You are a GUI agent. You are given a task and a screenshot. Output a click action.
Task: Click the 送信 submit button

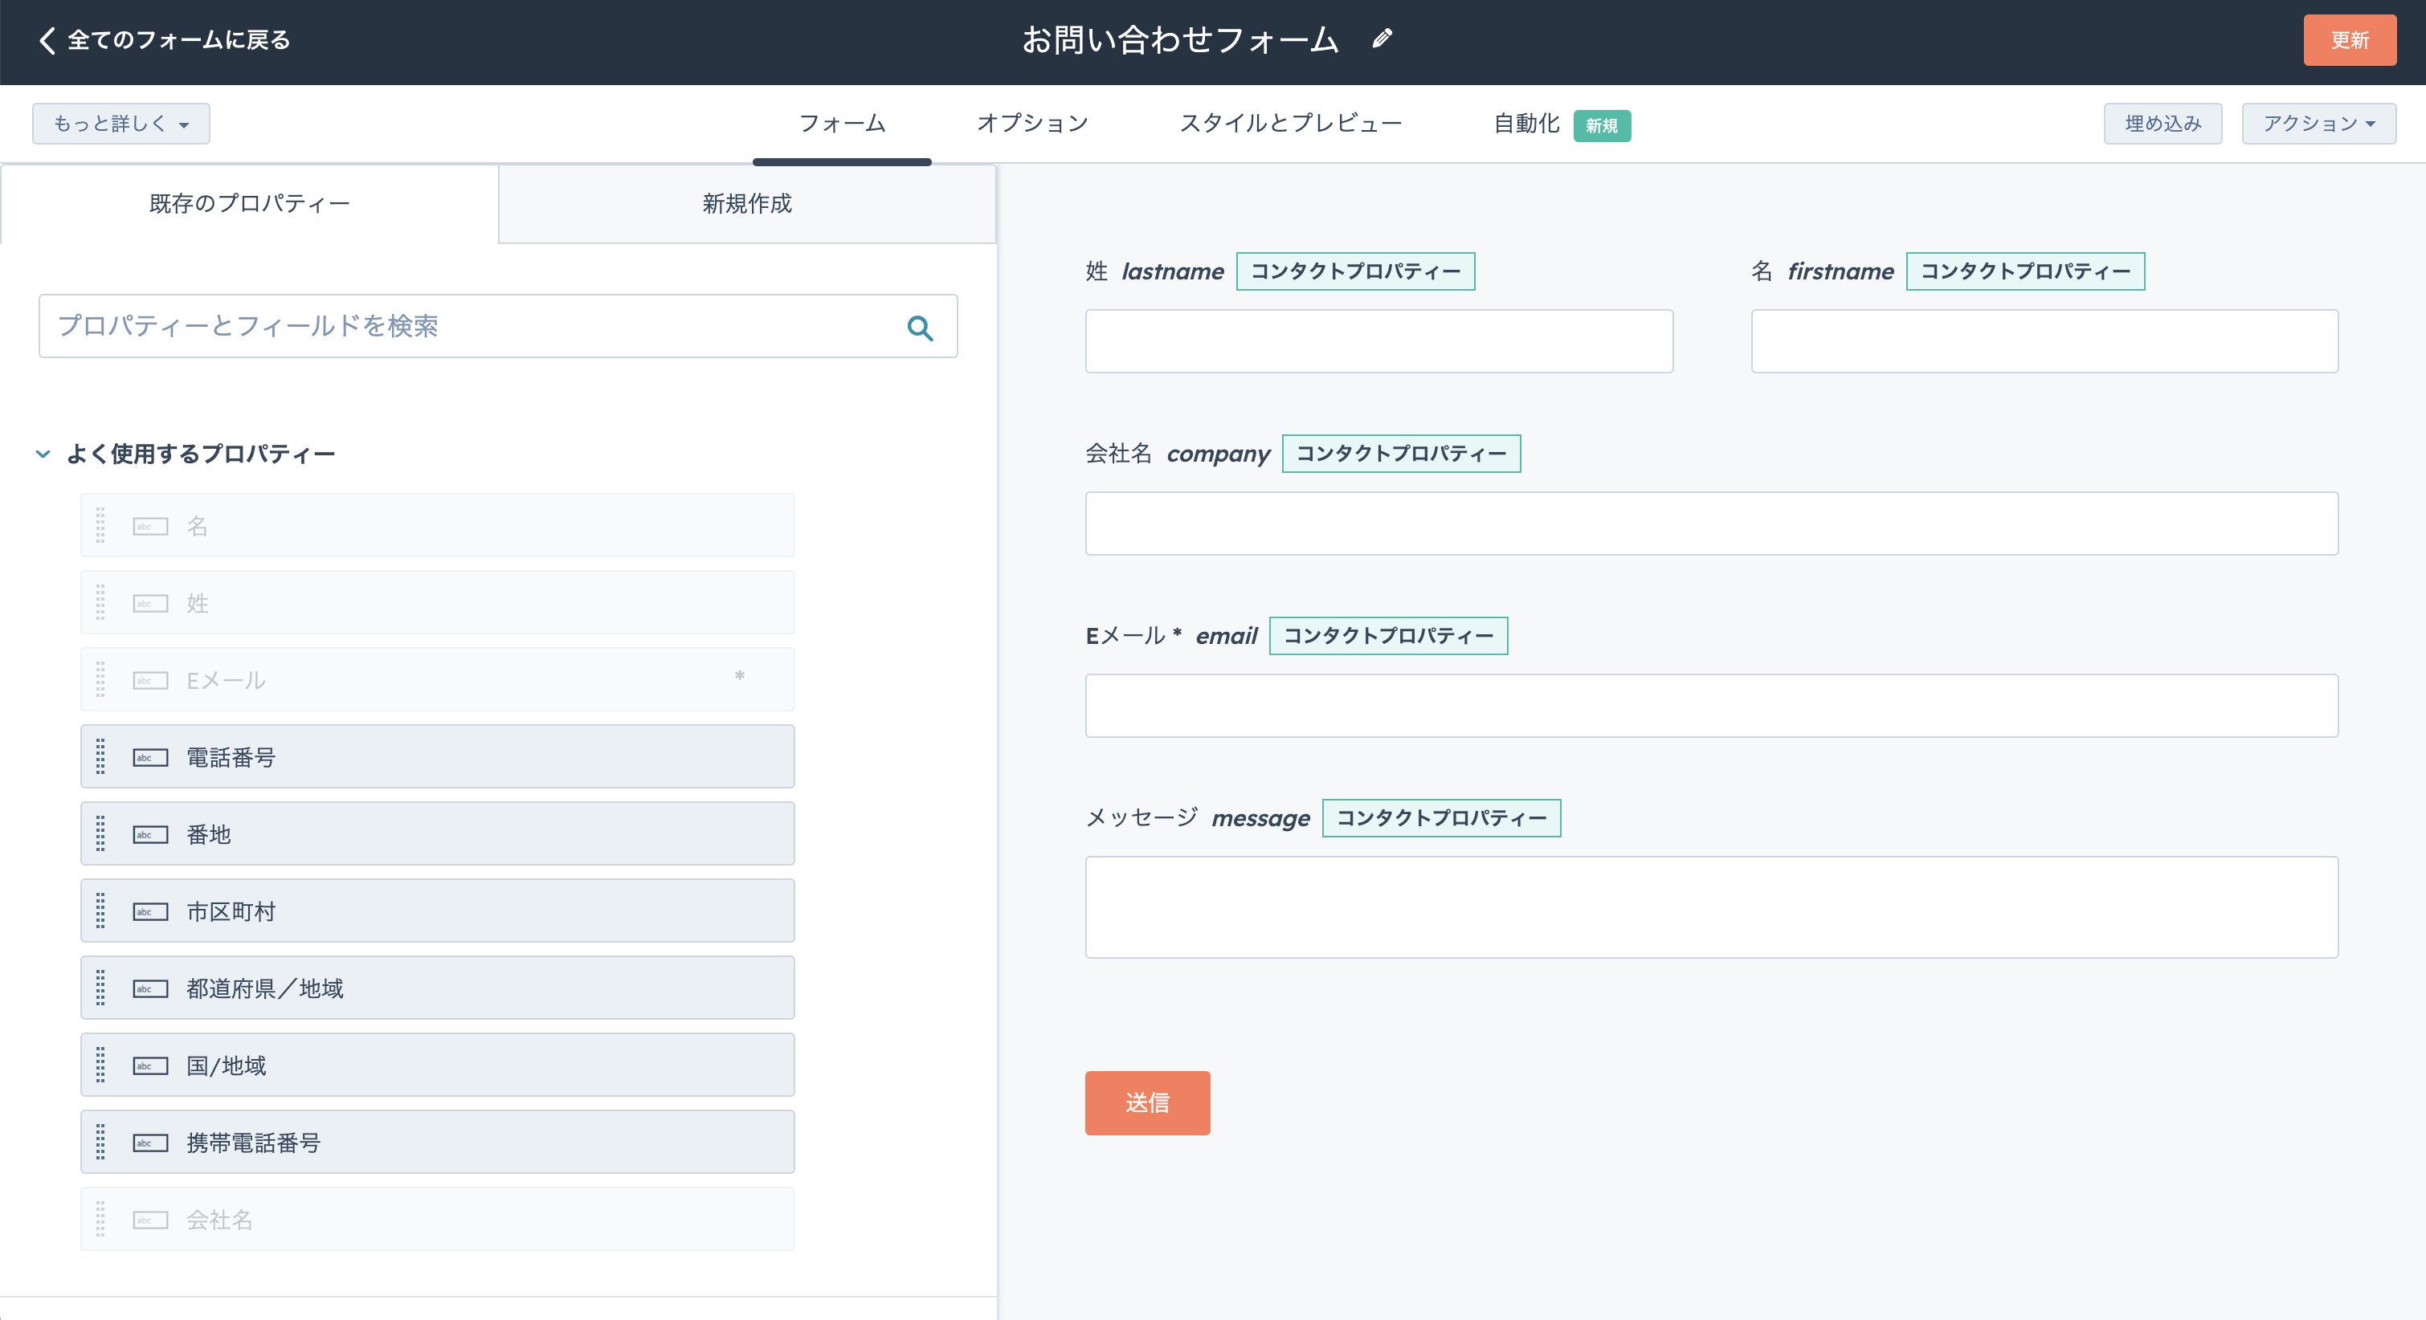[x=1146, y=1102]
